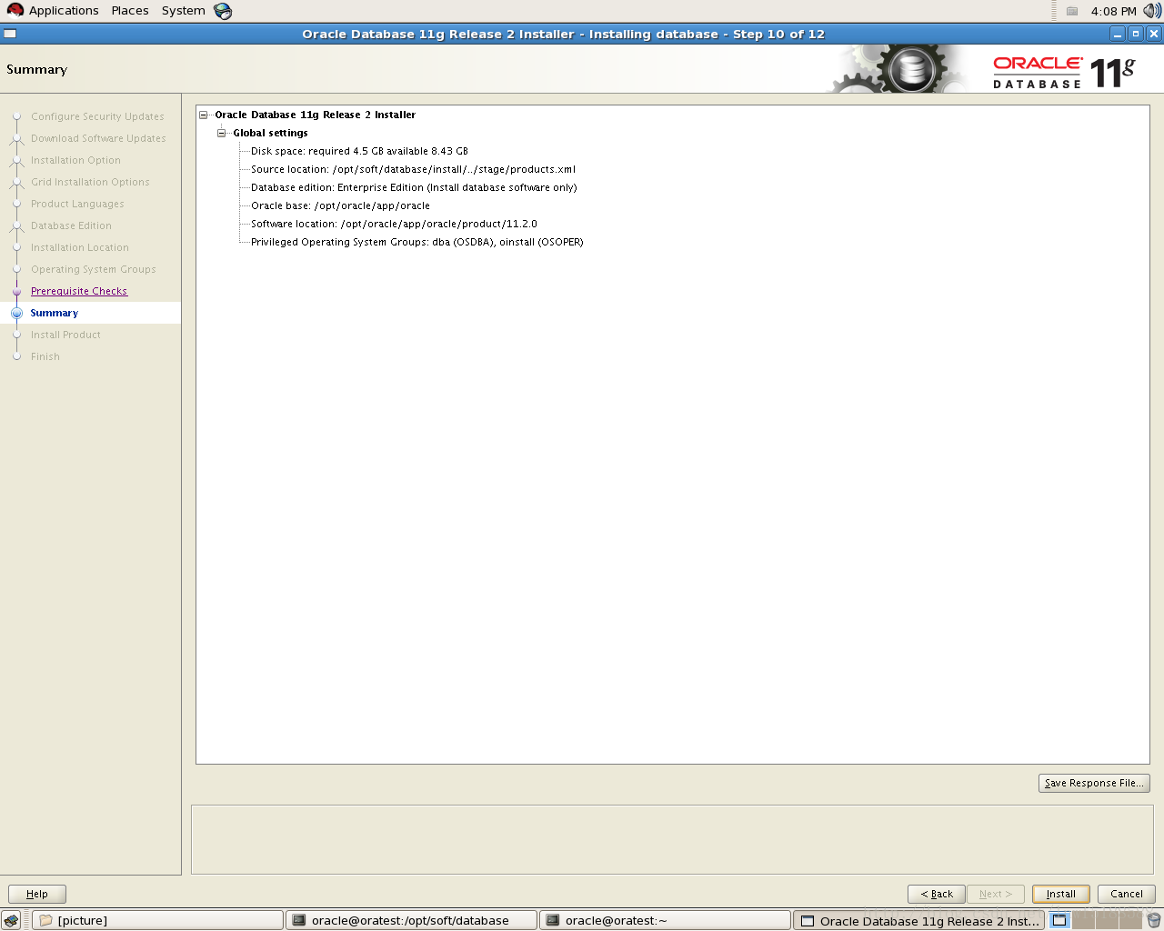
Task: Select the Source location row
Action: 413,170
